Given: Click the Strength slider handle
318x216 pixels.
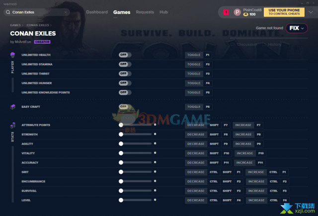Looking at the screenshot, I should 121,135.
